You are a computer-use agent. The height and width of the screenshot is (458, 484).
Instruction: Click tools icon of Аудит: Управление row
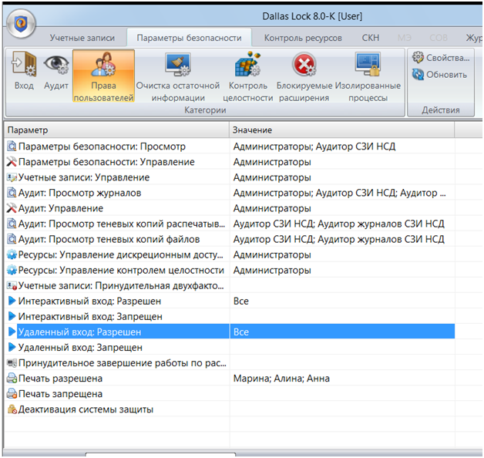[12, 208]
